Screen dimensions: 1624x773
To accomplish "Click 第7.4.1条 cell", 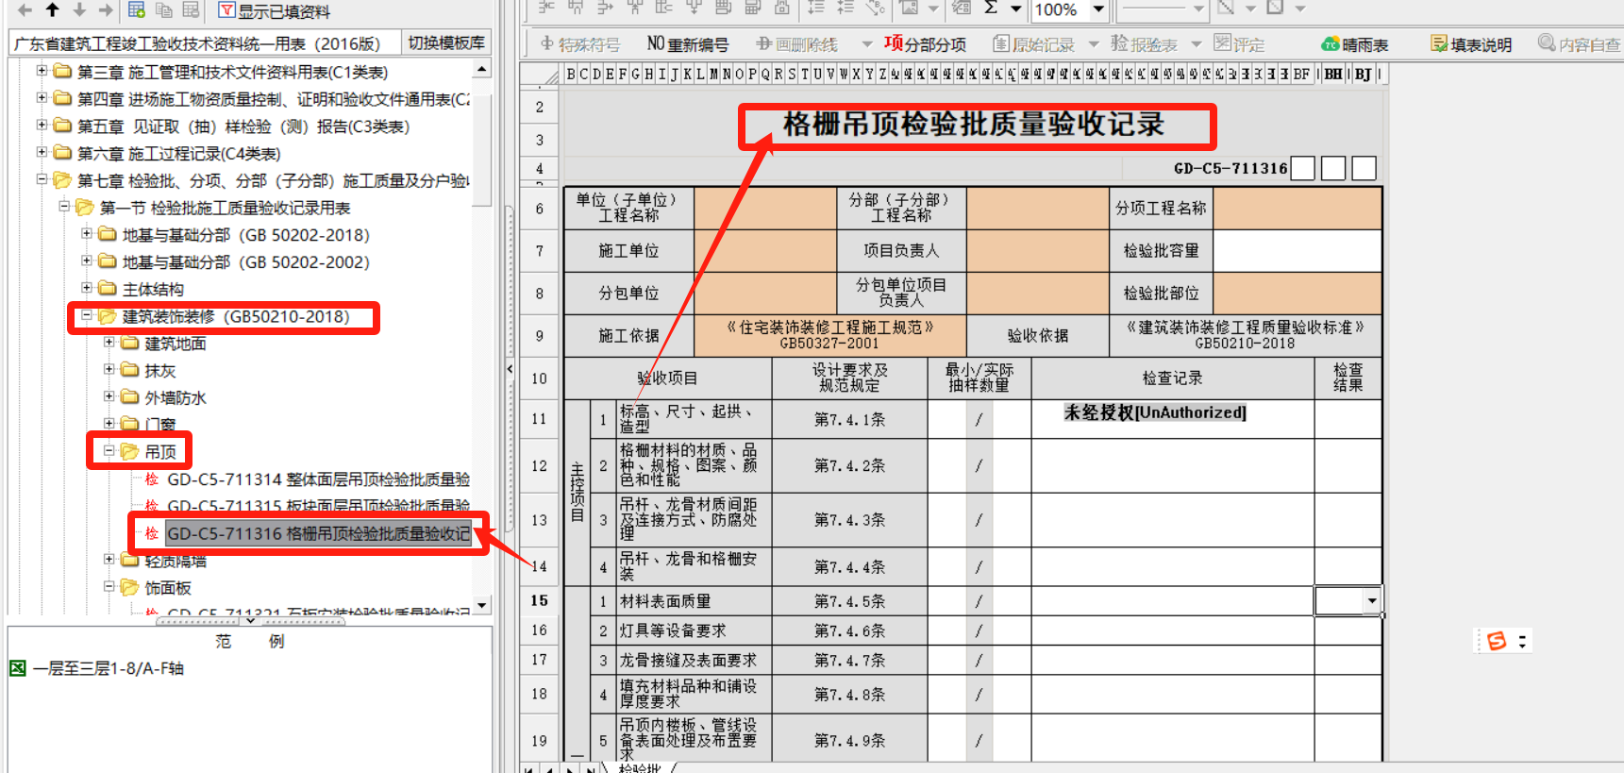I will click(x=850, y=419).
